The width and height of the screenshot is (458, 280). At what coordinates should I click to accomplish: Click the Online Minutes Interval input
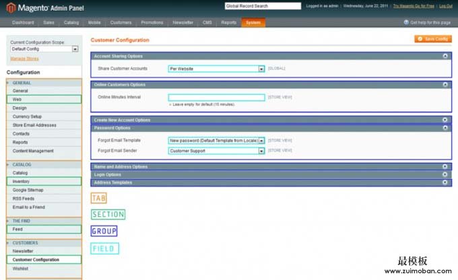[216, 97]
